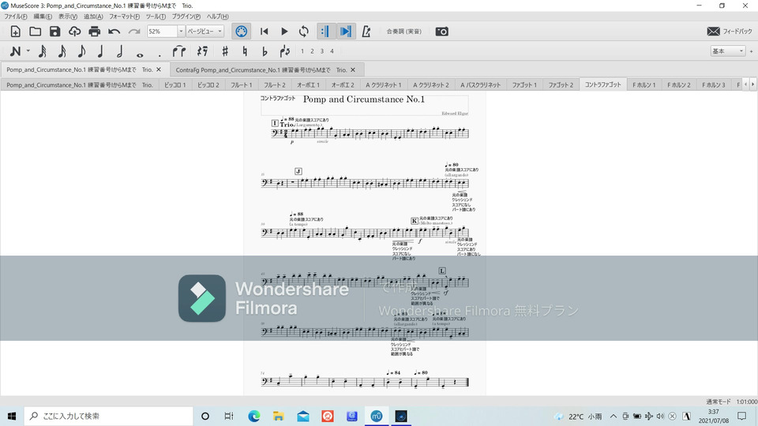Switch to the フルート 1 part tab
Image resolution: width=758 pixels, height=426 pixels.
click(242, 85)
